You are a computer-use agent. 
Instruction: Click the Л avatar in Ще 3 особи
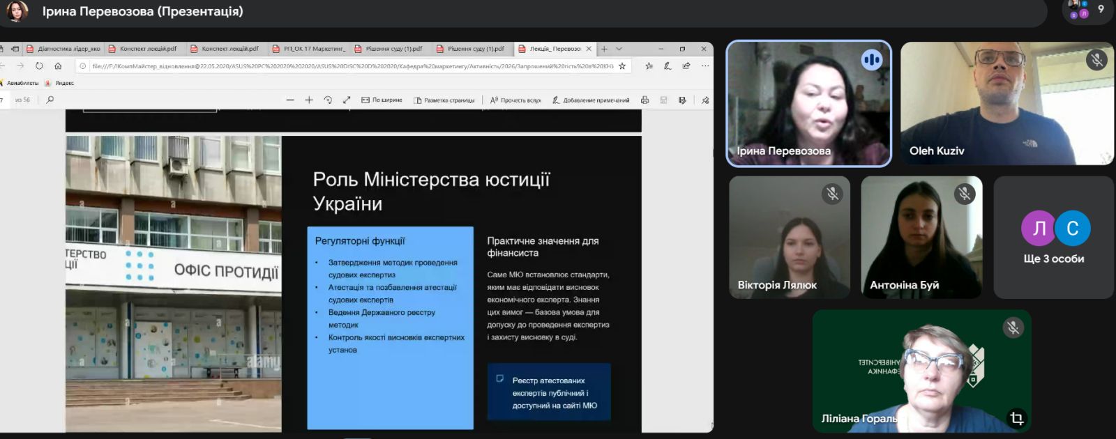(x=1039, y=228)
